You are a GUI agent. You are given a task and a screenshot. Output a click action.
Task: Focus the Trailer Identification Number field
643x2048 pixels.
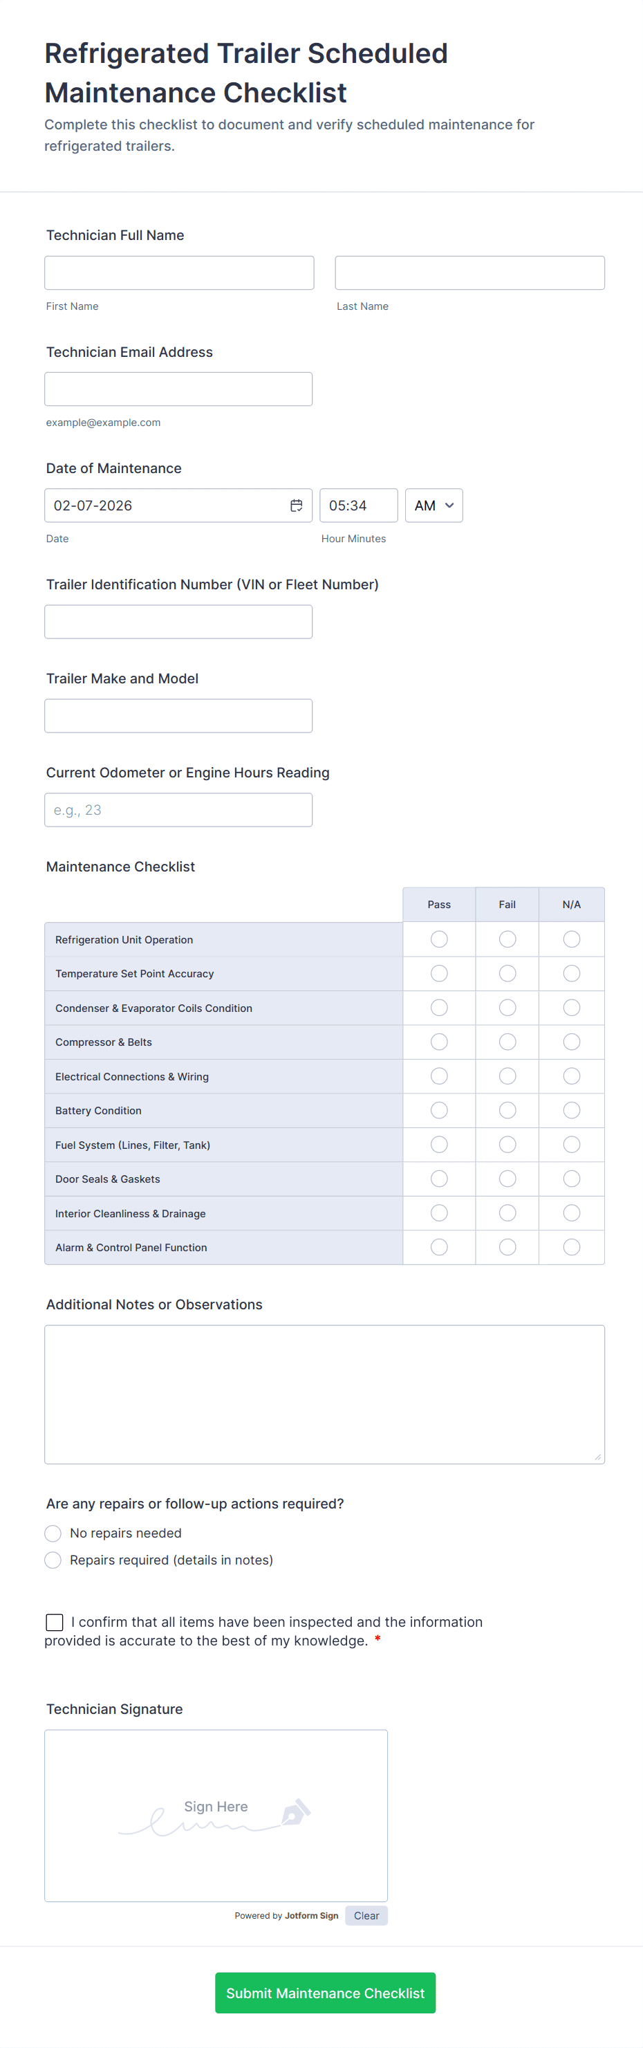(178, 622)
